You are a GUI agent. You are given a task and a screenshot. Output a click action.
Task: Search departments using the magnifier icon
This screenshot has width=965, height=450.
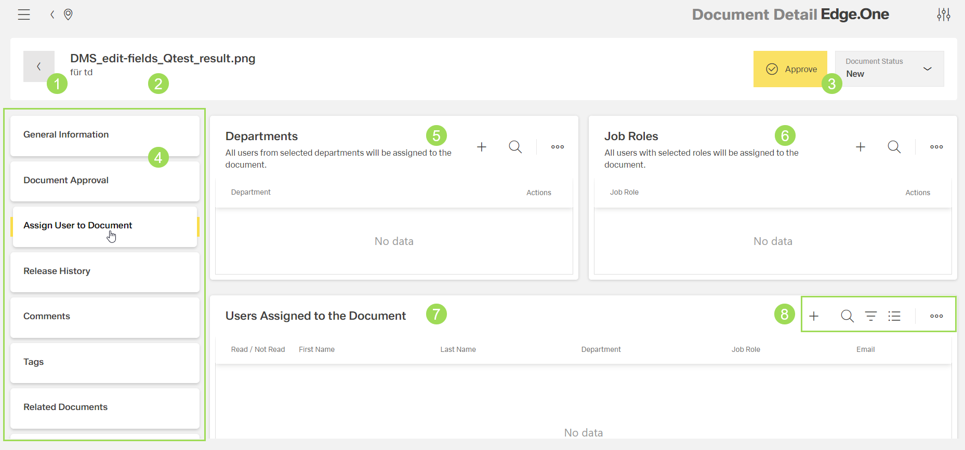point(515,147)
